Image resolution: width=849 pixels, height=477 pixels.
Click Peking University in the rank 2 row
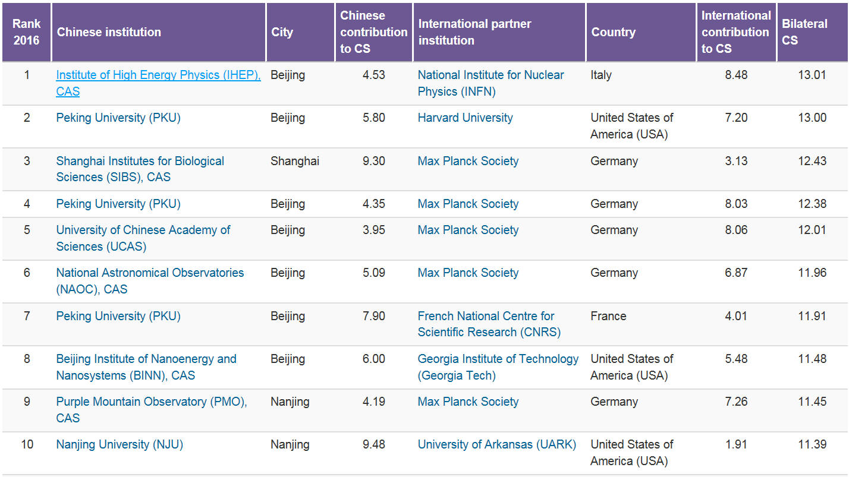pyautogui.click(x=118, y=118)
